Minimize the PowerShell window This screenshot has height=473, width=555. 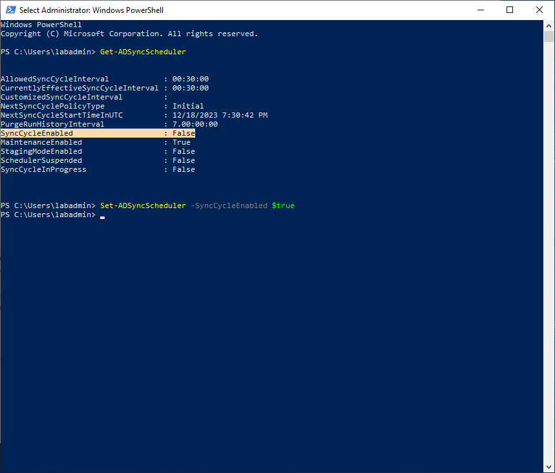tap(481, 10)
